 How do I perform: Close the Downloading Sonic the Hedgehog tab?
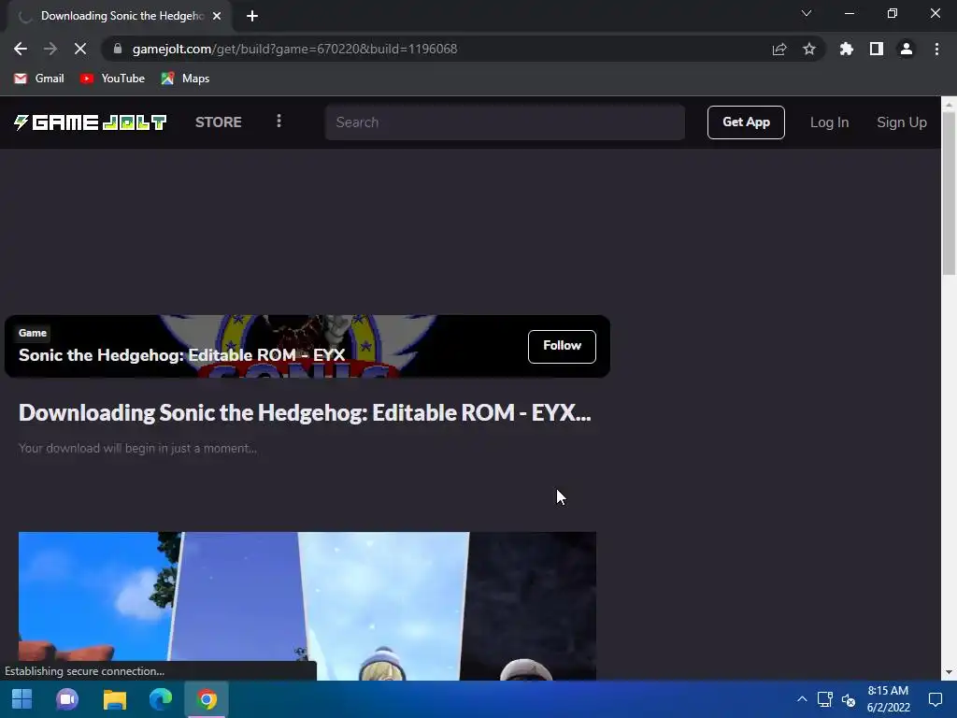pyautogui.click(x=217, y=16)
